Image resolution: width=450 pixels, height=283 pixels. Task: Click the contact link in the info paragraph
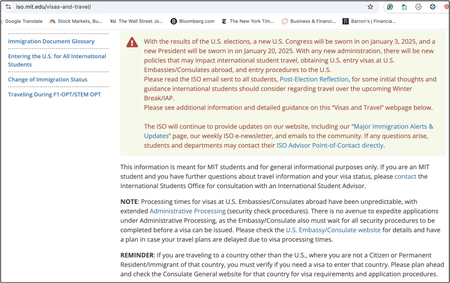[x=405, y=176]
